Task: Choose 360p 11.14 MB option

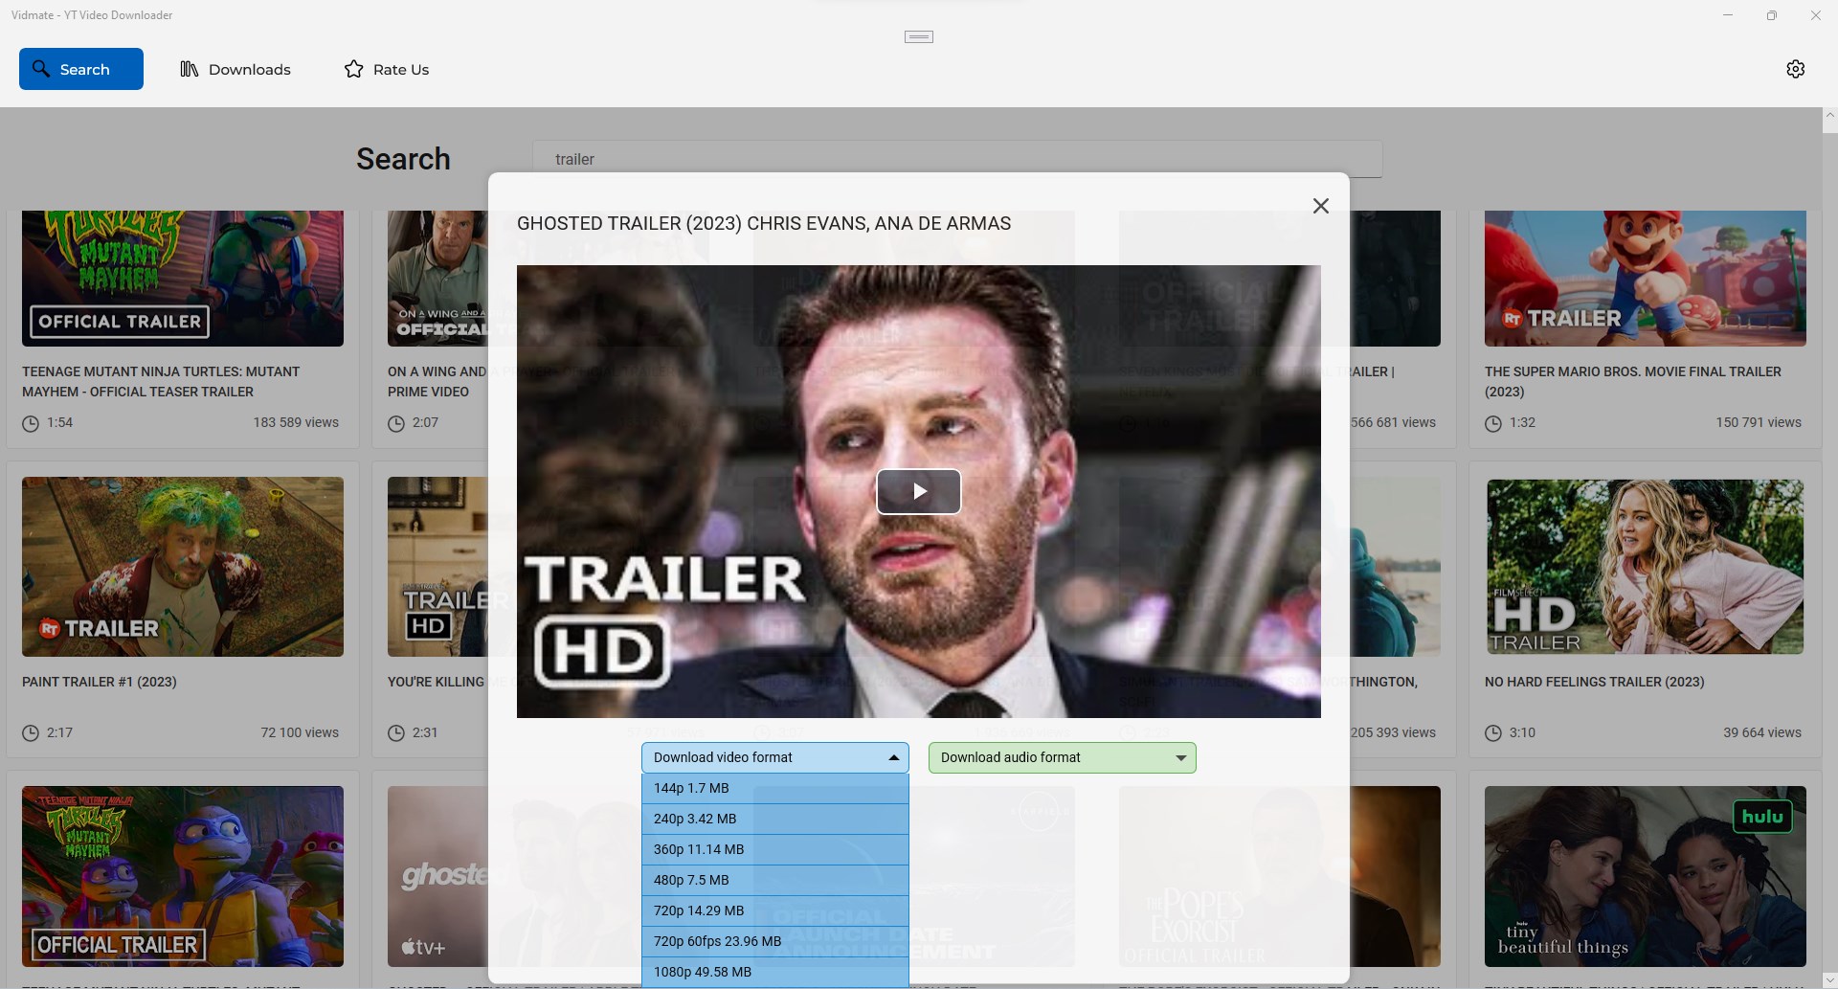Action: (775, 849)
